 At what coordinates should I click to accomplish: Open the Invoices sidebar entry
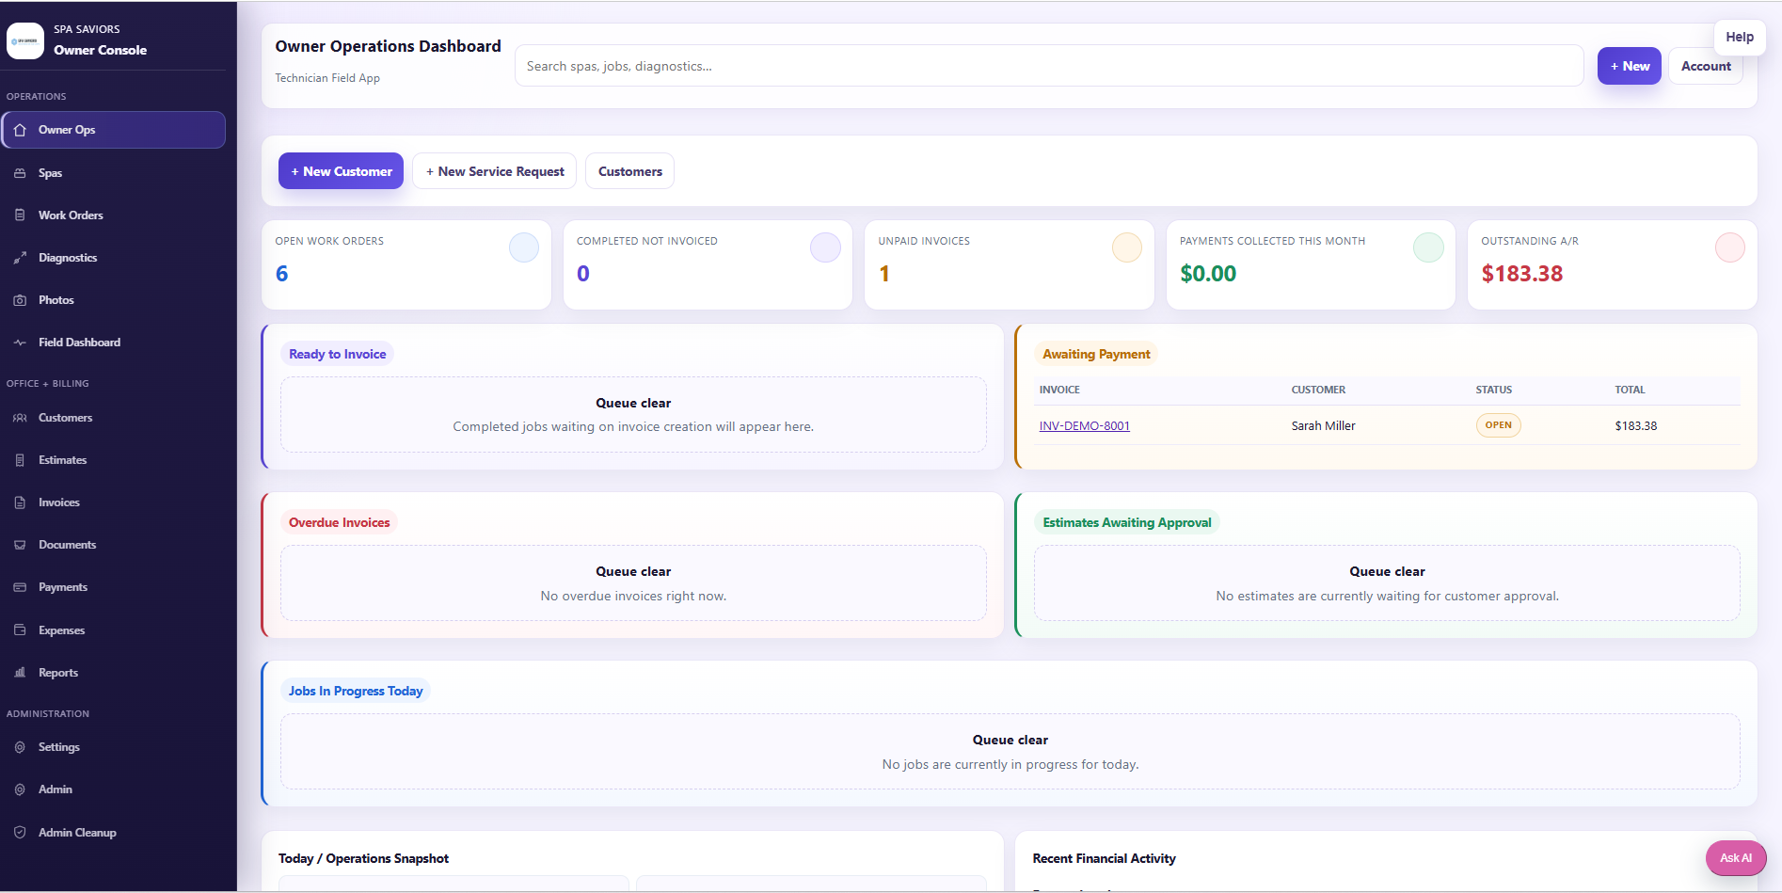pyautogui.click(x=114, y=502)
